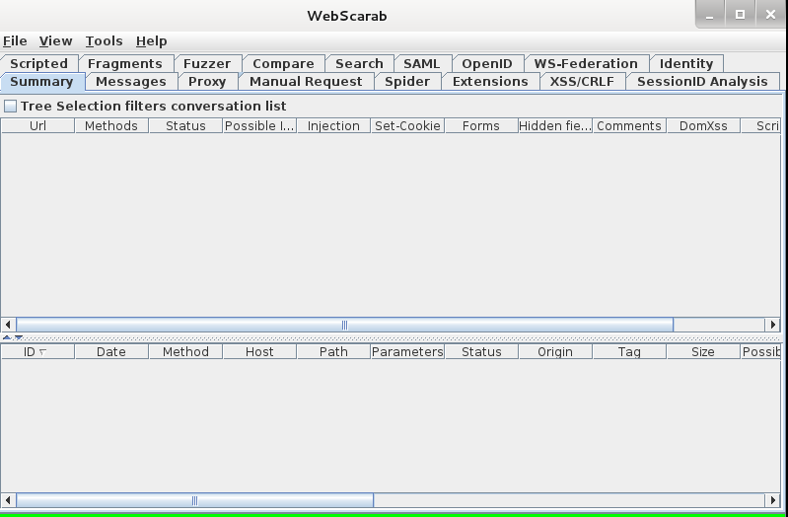Sort conversations by Origin column
788x517 pixels.
click(555, 351)
